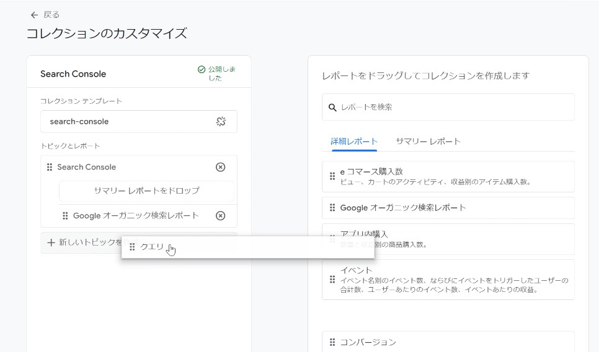Select Google オーガニック検索レポート in report list

click(448, 208)
